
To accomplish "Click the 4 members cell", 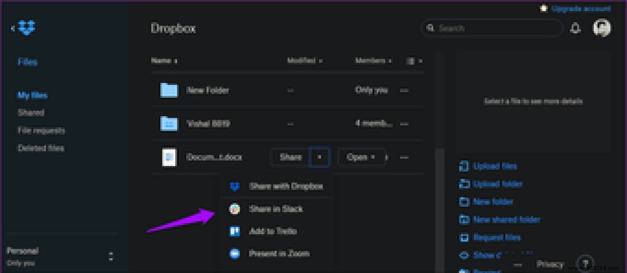I will pyautogui.click(x=374, y=123).
